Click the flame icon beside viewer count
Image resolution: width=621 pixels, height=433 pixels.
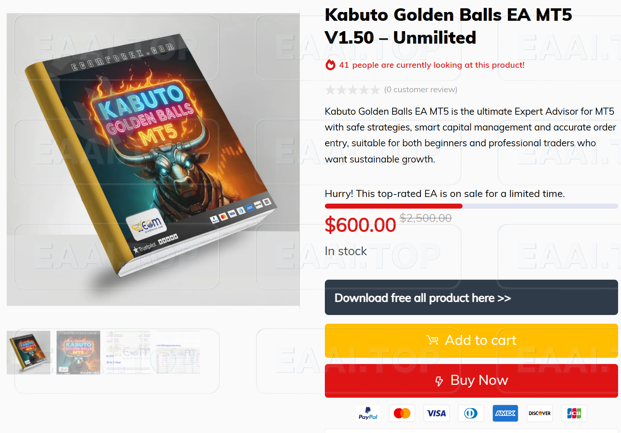pyautogui.click(x=330, y=65)
